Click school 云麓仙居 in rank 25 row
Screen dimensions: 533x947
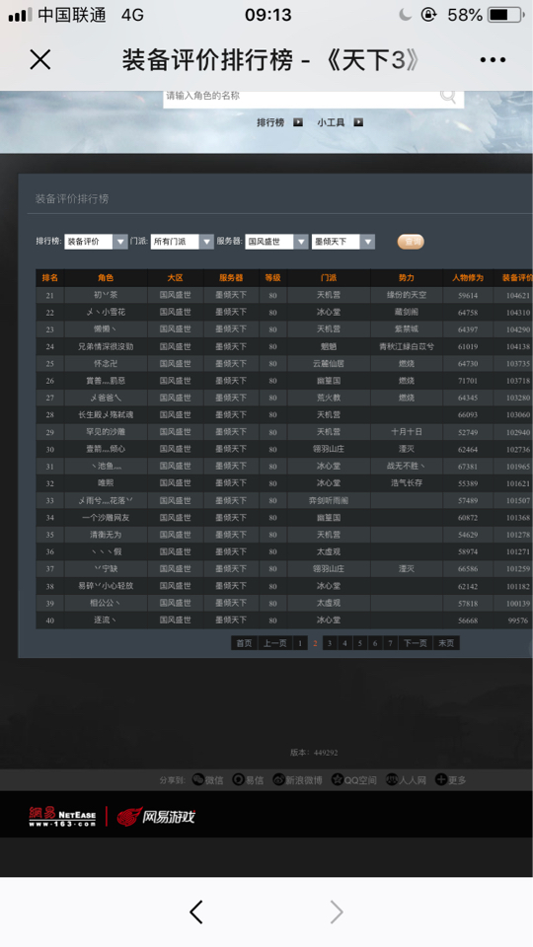(329, 364)
